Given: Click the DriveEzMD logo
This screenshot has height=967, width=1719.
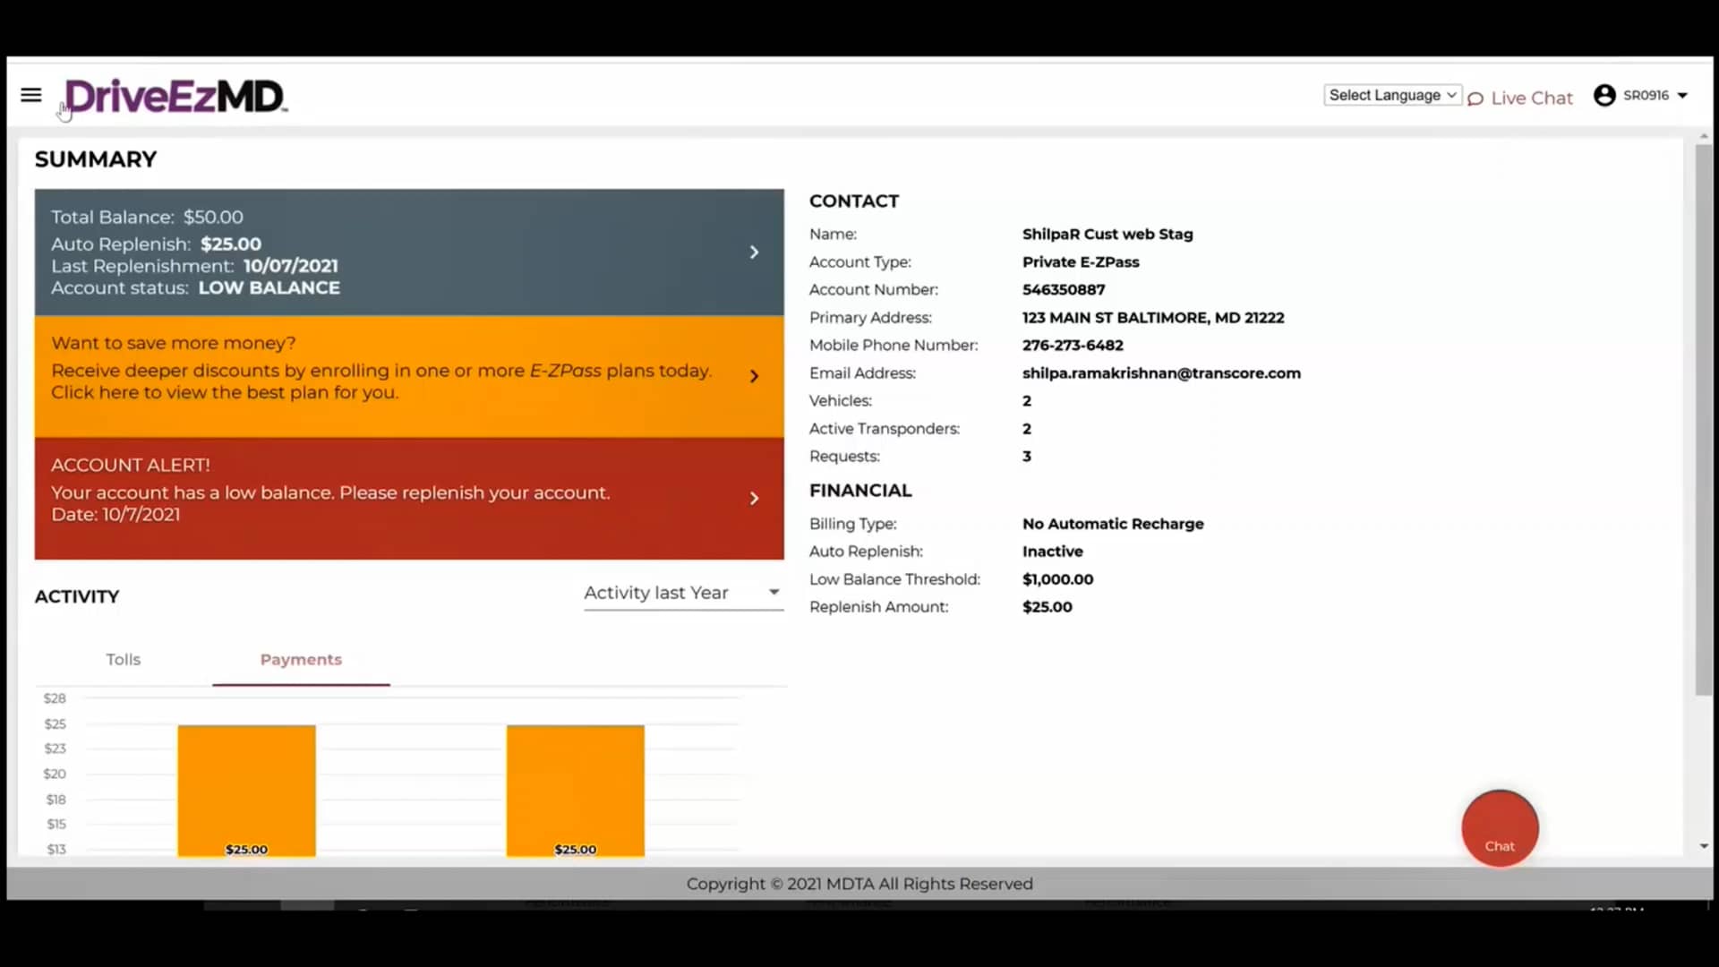Looking at the screenshot, I should click(175, 97).
